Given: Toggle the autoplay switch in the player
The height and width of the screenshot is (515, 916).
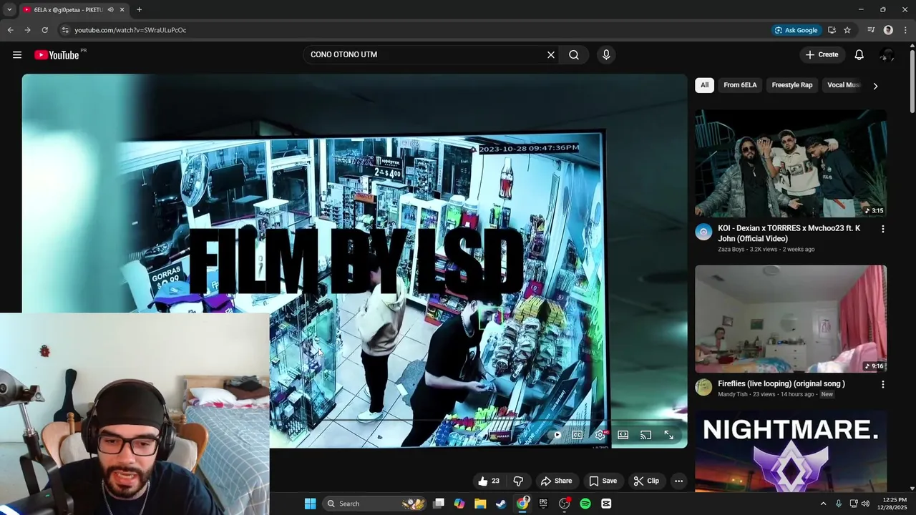Looking at the screenshot, I should coord(555,435).
